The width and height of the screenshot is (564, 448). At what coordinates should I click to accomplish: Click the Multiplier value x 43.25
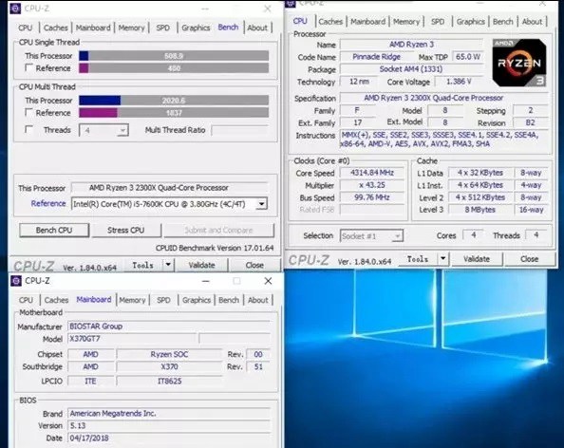point(372,185)
